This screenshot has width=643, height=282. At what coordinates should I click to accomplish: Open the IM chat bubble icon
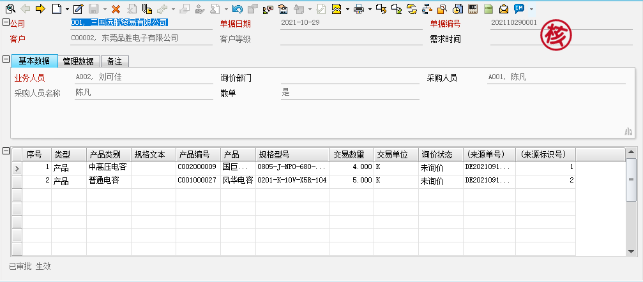coord(519,9)
